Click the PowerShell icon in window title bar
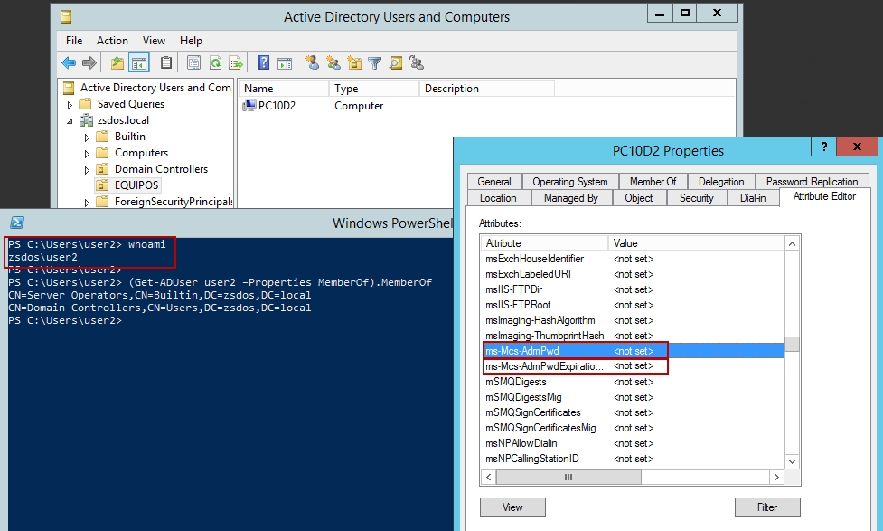The width and height of the screenshot is (883, 531). point(17,223)
